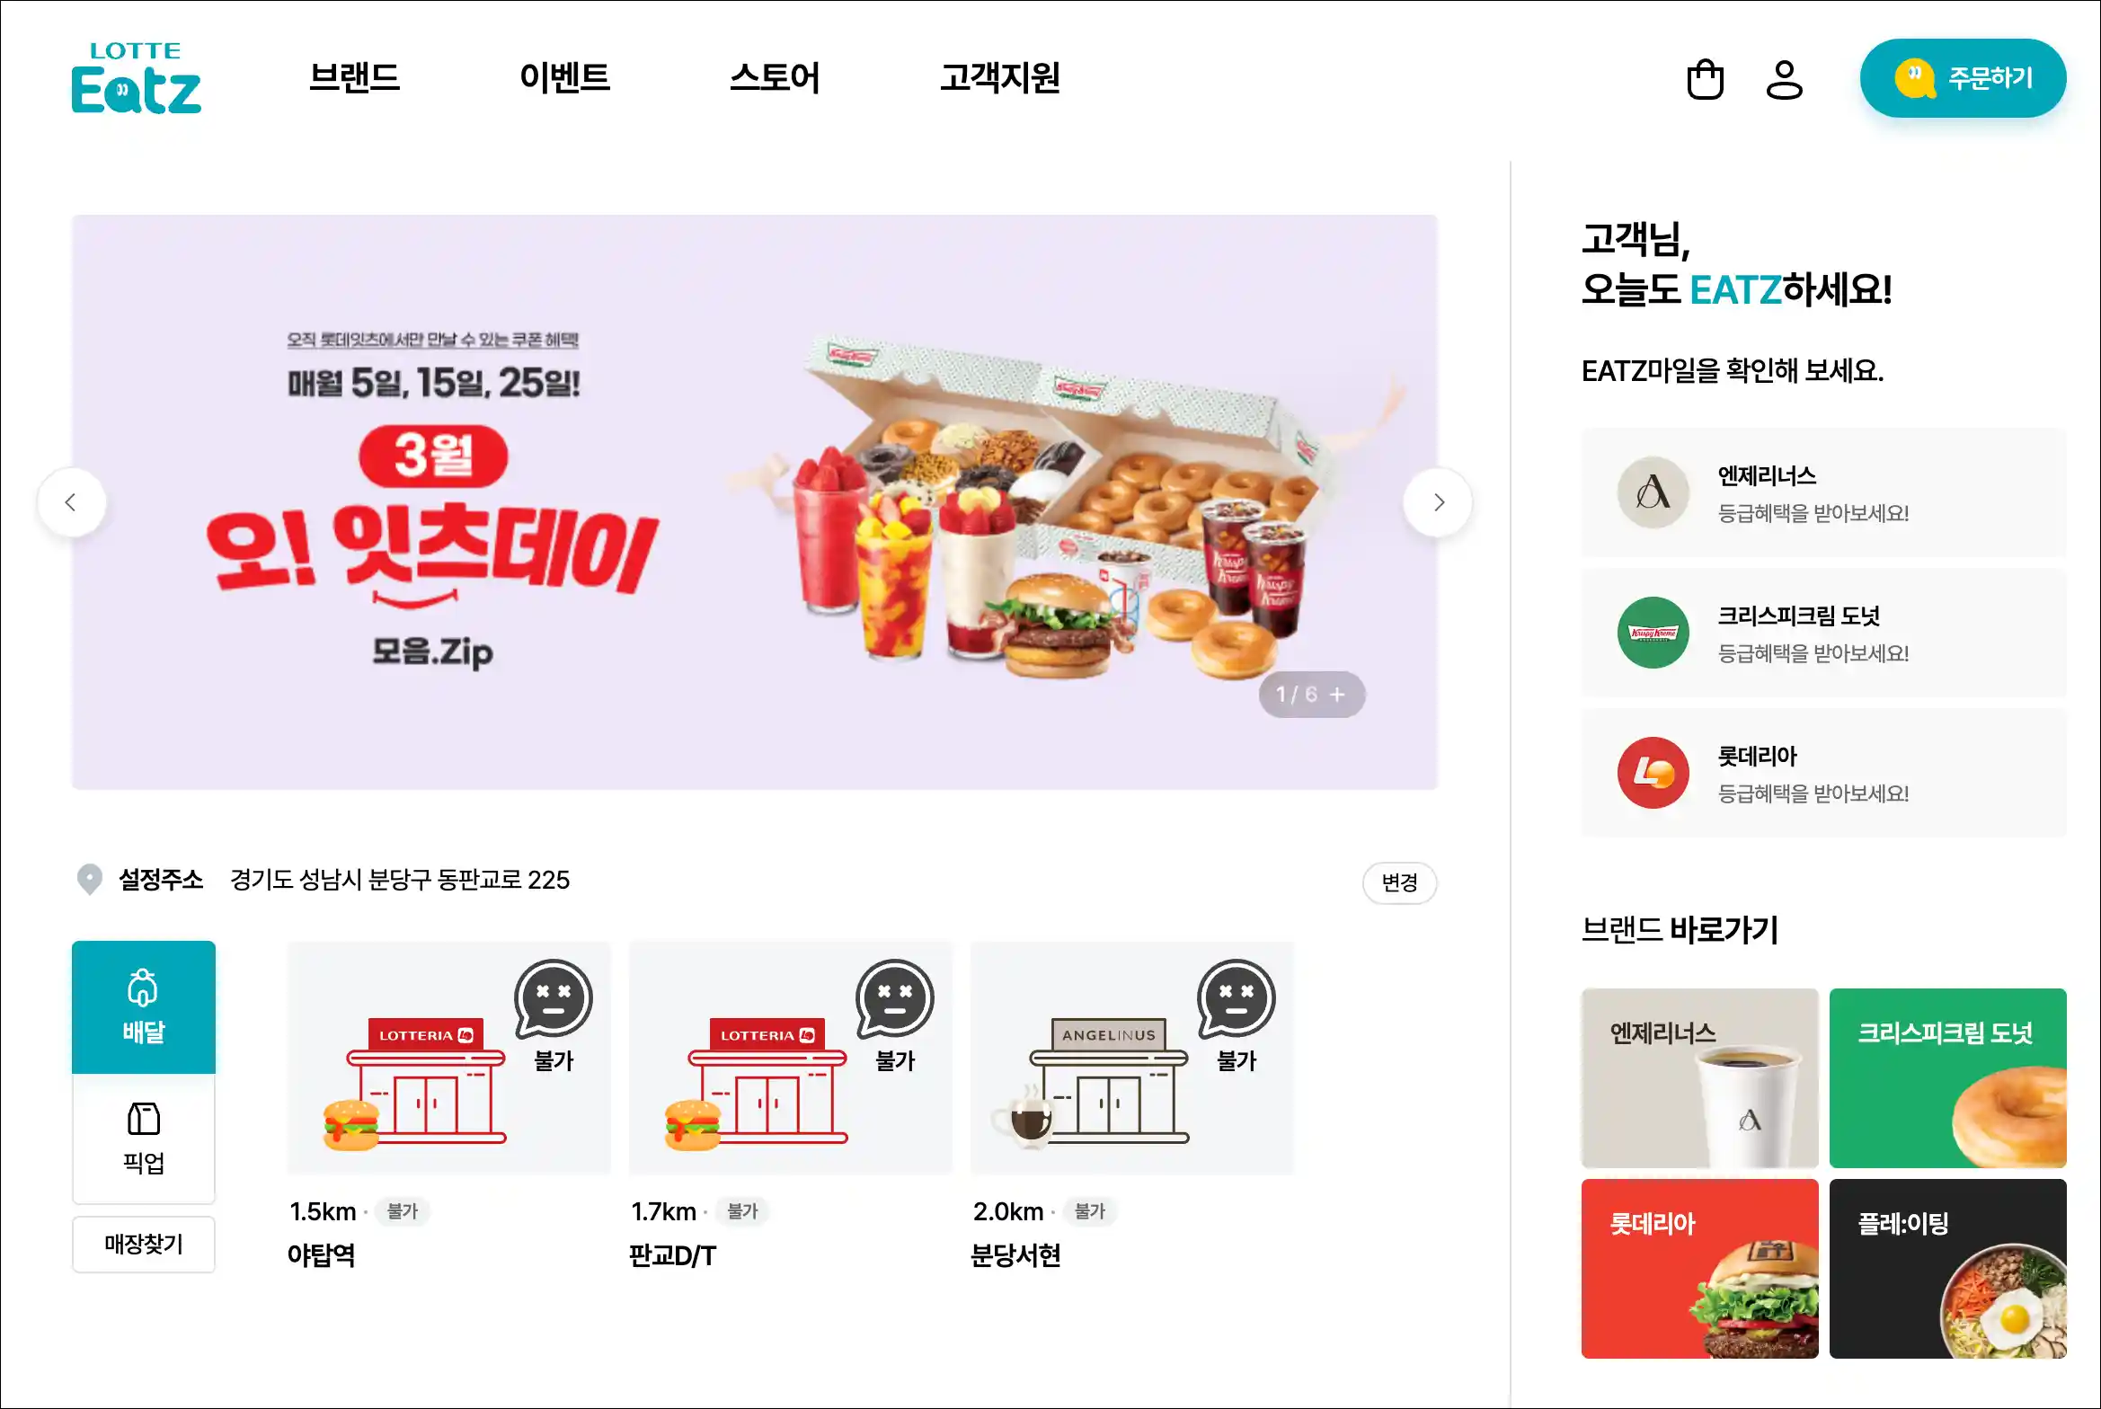The height and width of the screenshot is (1409, 2101).
Task: Click the Lotte Eatz logo
Action: 137,78
